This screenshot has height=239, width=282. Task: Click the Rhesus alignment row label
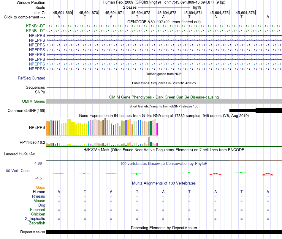pos(39,196)
